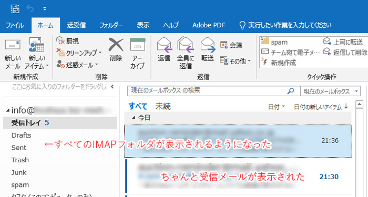Select the 上司に転送 quick step

click(x=343, y=42)
